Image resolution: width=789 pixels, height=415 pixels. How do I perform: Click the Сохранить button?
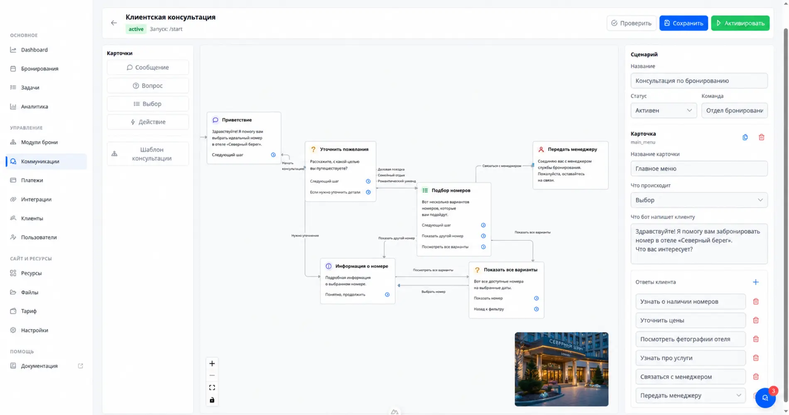click(x=684, y=23)
